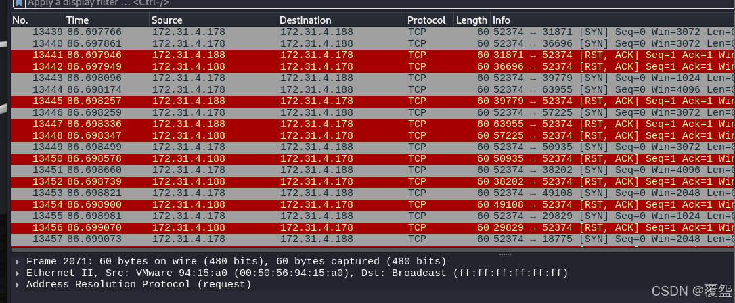Click the Source column header
735x303 pixels.
point(212,20)
